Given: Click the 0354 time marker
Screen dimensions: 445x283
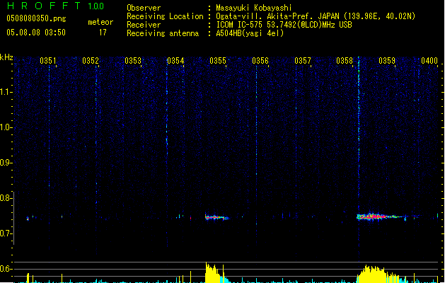Looking at the screenshot, I should [175, 61].
